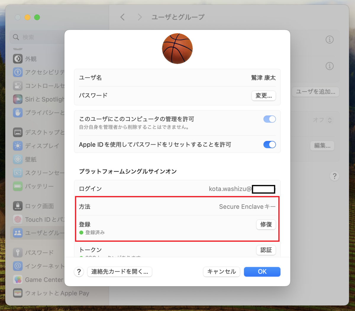The width and height of the screenshot is (355, 311).
Task: Click the 外観 appearance sidebar icon
Action: tap(18, 59)
